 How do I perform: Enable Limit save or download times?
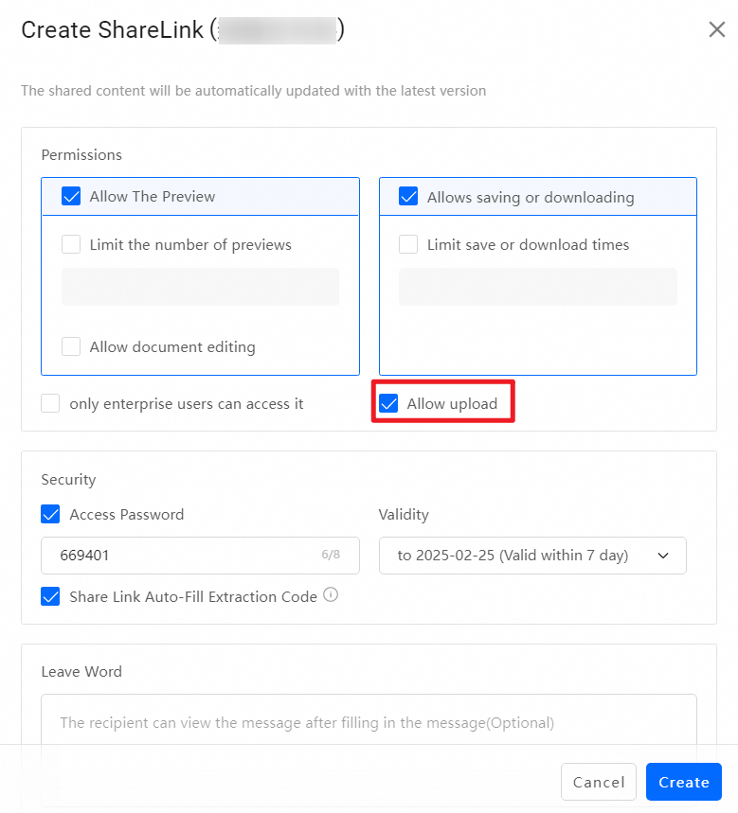click(x=408, y=244)
